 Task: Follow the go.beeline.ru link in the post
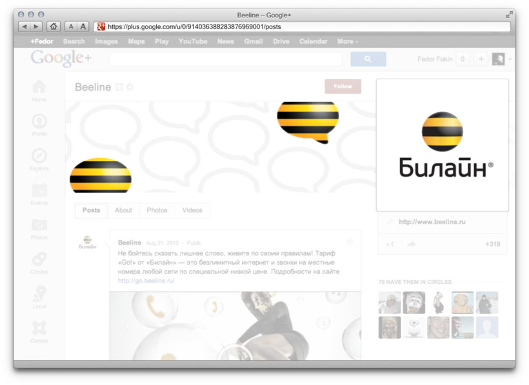(146, 281)
